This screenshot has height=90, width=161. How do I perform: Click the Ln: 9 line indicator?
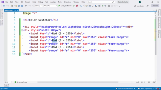point(137,82)
